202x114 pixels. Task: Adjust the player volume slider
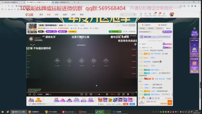click(x=99, y=94)
